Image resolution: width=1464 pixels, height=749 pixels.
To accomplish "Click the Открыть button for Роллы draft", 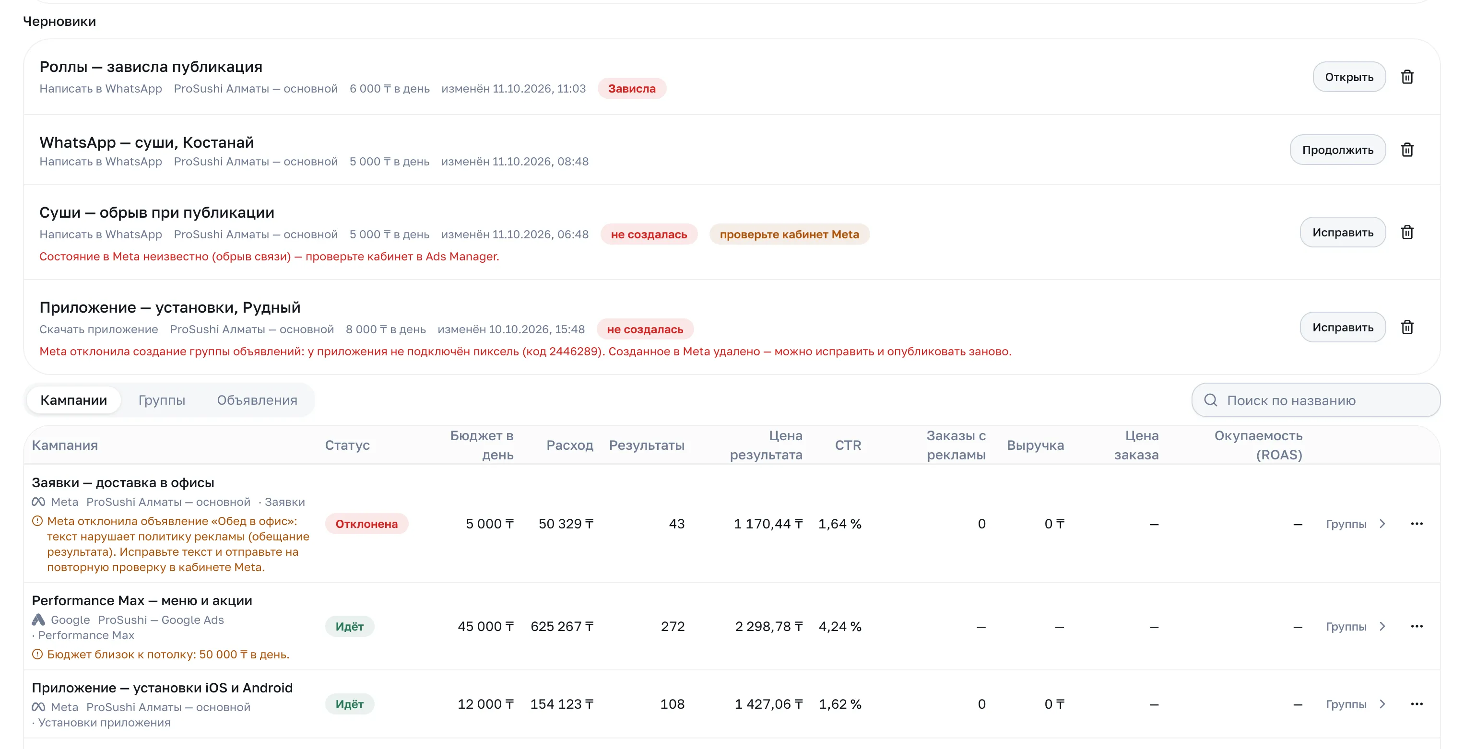I will pyautogui.click(x=1348, y=77).
